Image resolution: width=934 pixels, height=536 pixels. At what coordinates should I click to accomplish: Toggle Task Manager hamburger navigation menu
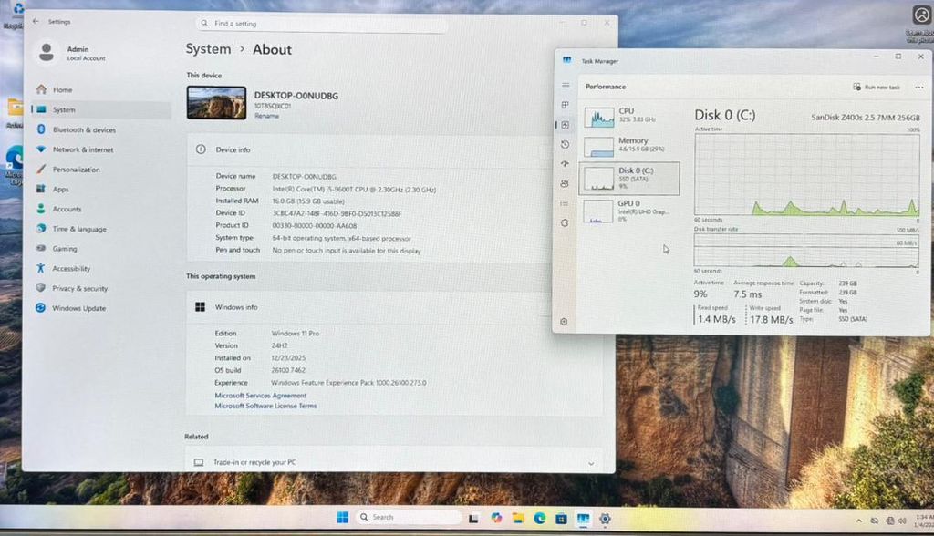point(566,86)
